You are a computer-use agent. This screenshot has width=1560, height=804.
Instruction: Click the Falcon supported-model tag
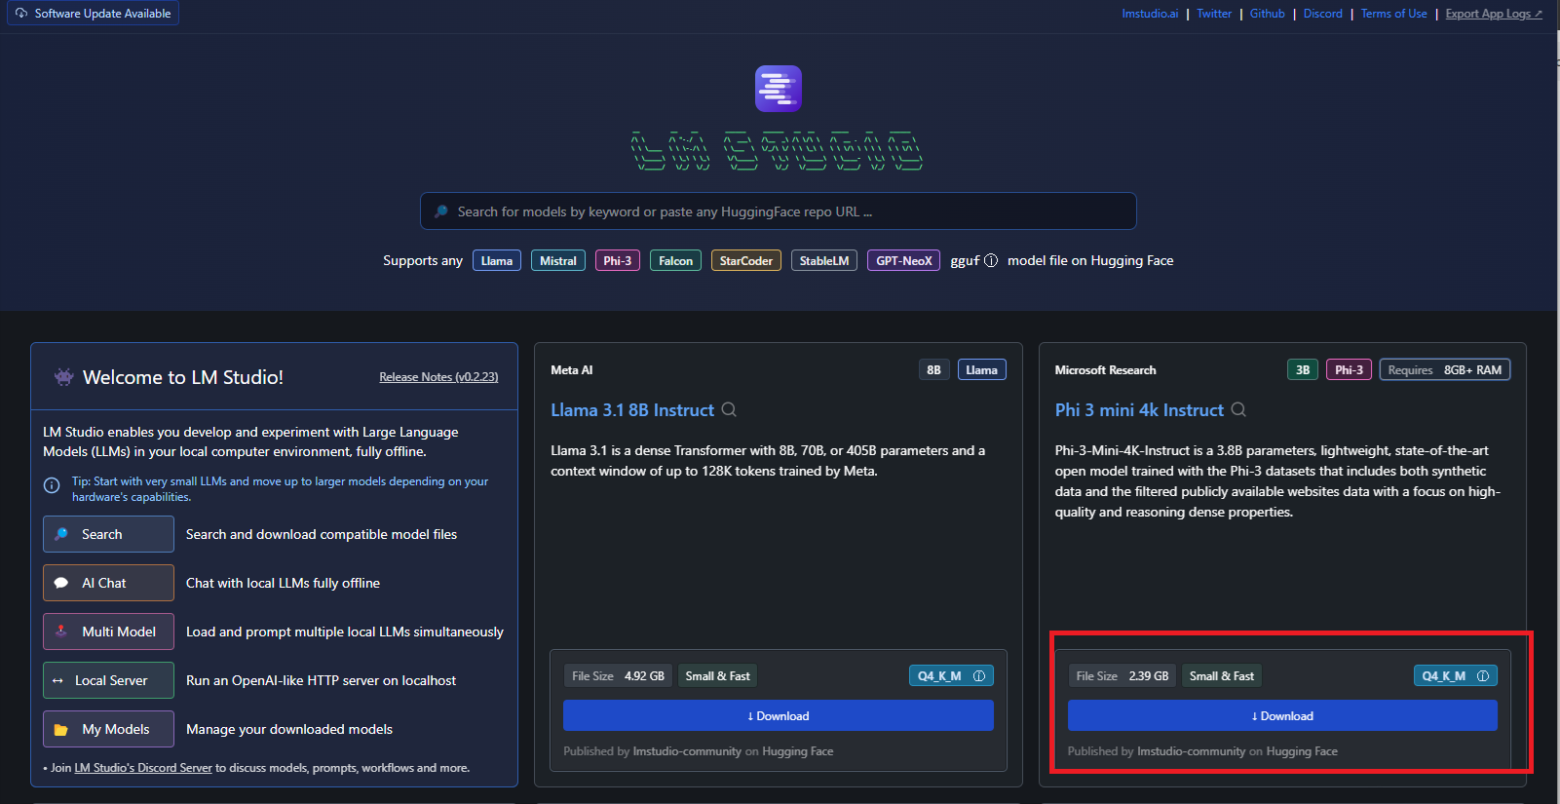tap(675, 260)
